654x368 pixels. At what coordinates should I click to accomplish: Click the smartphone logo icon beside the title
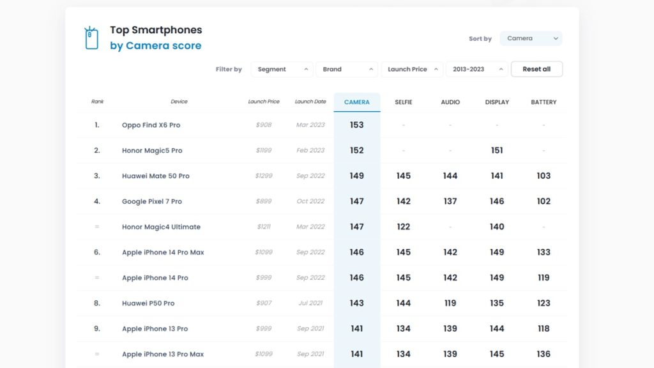tap(91, 38)
